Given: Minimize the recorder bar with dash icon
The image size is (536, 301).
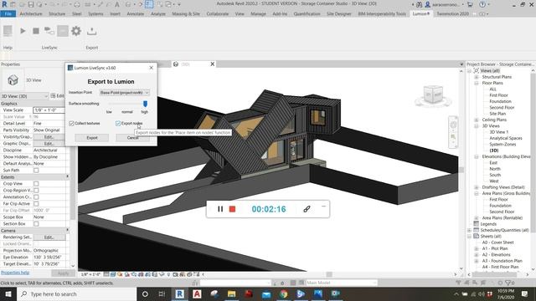Looking at the screenshot, I should tap(323, 207).
